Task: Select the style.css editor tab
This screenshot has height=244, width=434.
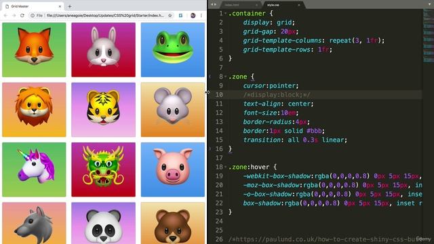Action: pos(282,5)
